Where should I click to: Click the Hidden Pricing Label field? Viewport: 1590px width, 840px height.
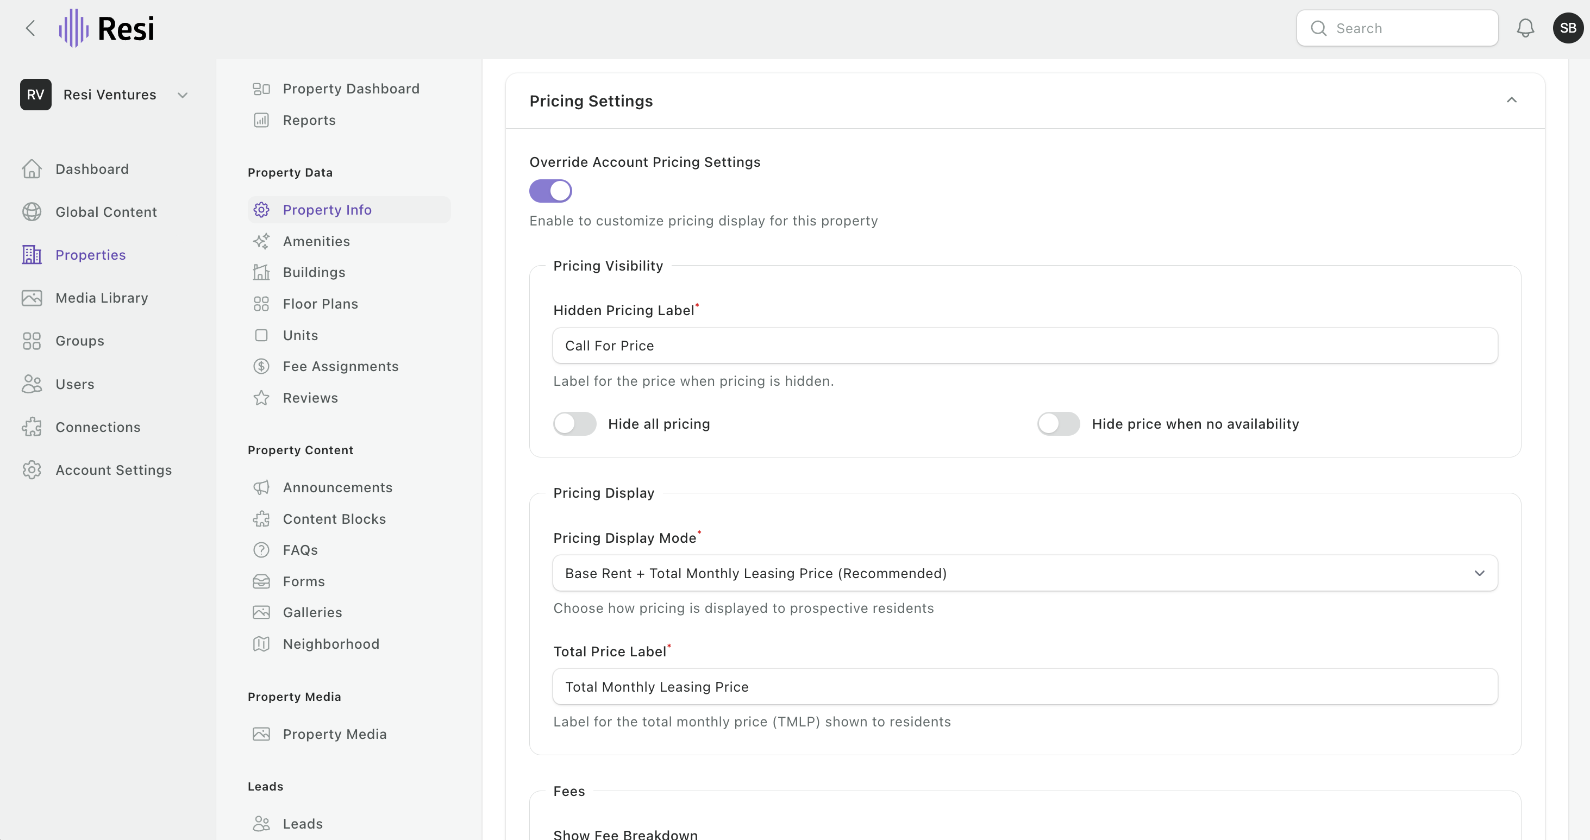pos(1025,346)
